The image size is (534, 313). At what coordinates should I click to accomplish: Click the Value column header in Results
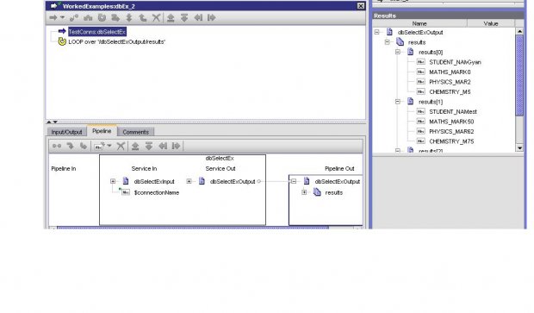coord(491,23)
